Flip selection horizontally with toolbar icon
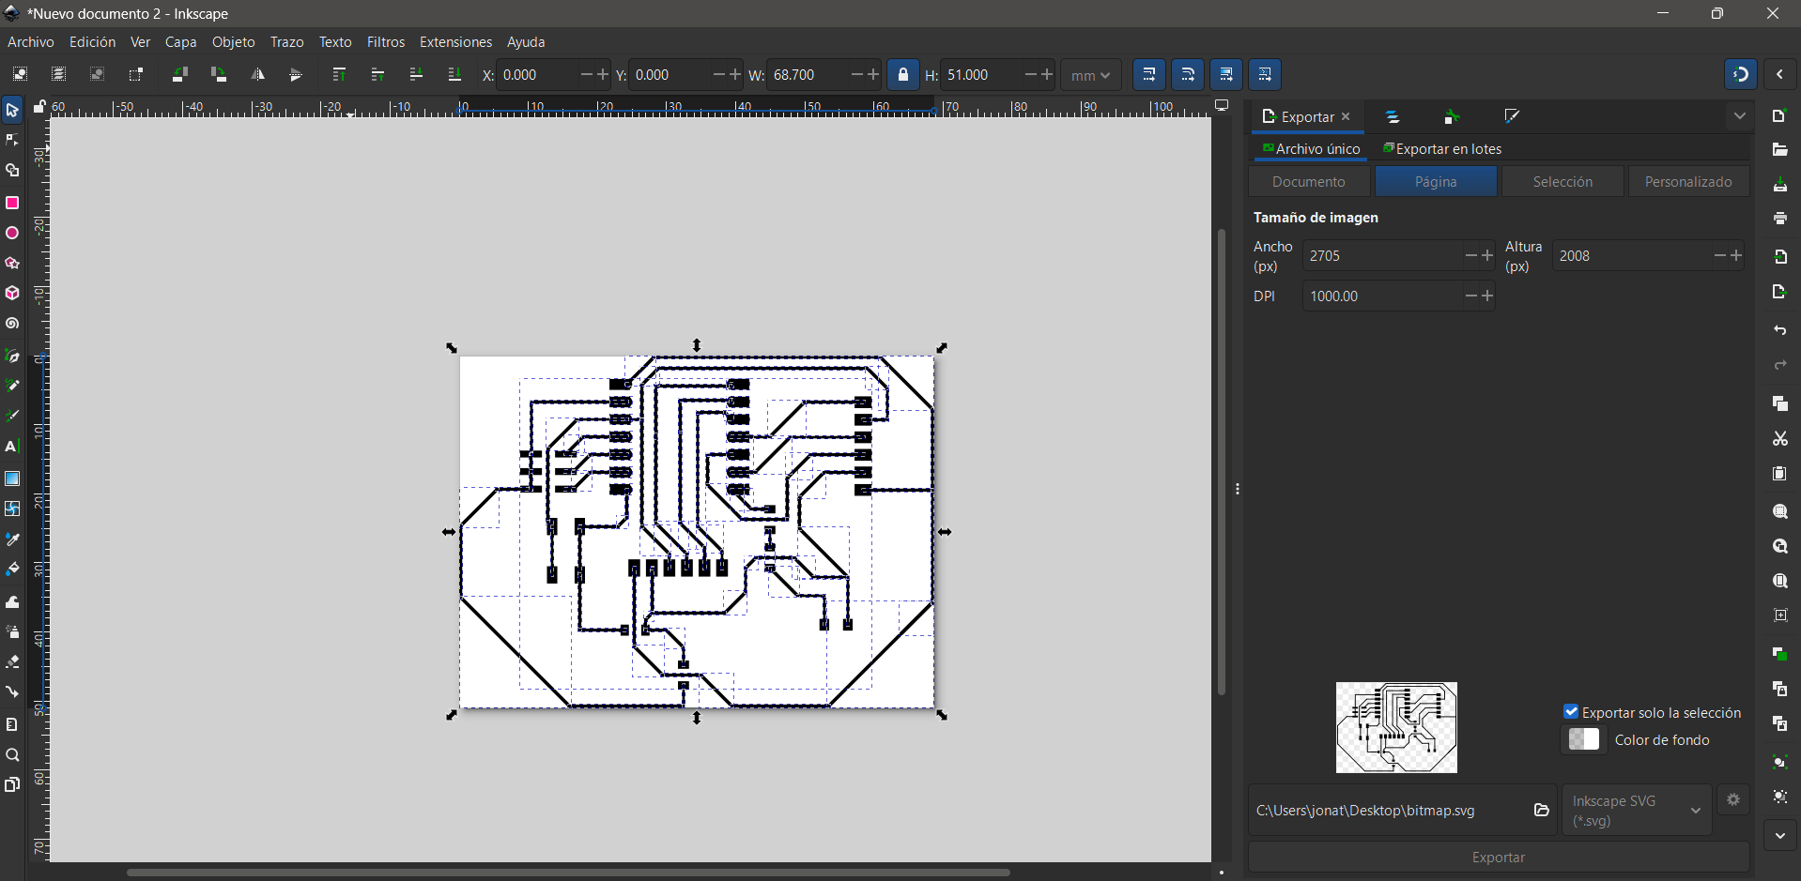 point(257,75)
